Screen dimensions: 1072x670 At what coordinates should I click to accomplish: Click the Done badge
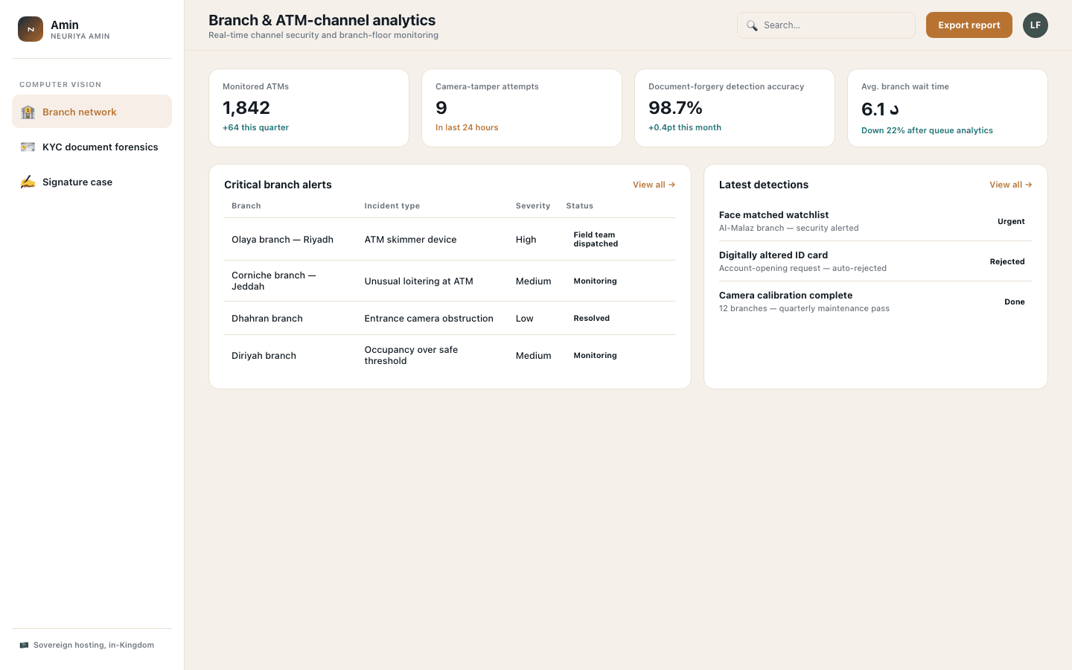pos(1015,301)
